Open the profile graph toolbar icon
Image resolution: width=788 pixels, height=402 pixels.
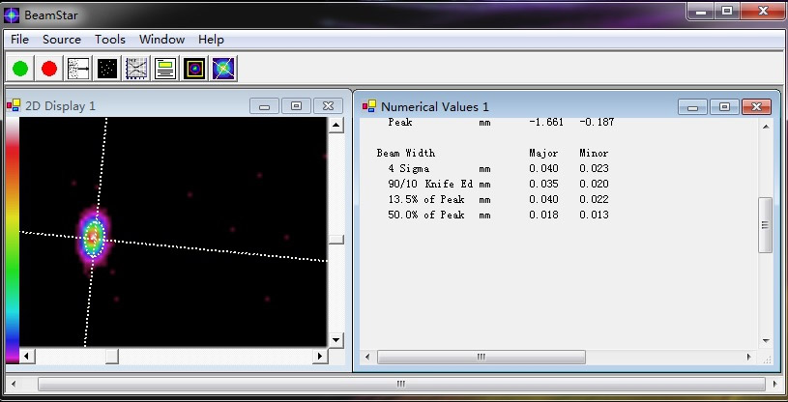tap(136, 69)
